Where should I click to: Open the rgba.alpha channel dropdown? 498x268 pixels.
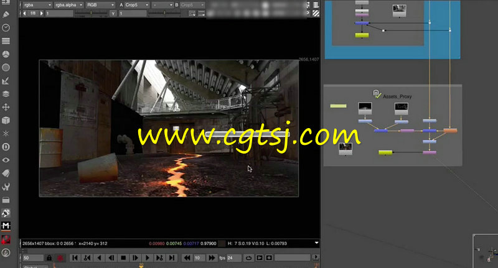(x=68, y=5)
